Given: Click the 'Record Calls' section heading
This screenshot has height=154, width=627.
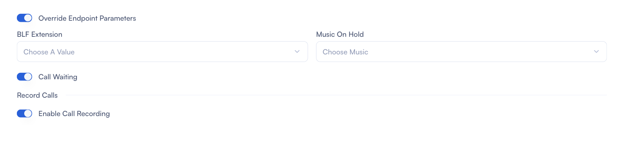Looking at the screenshot, I should (37, 95).
